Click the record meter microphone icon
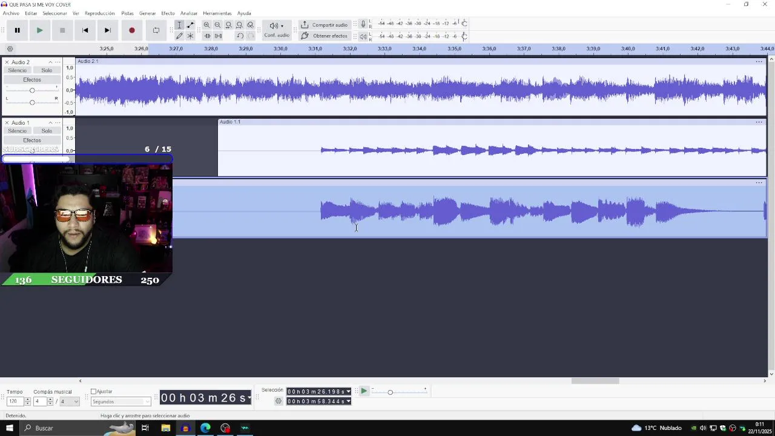The image size is (775, 436). (x=363, y=24)
